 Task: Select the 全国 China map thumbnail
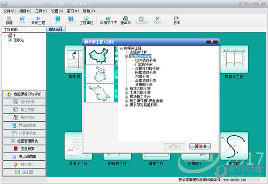(101, 56)
